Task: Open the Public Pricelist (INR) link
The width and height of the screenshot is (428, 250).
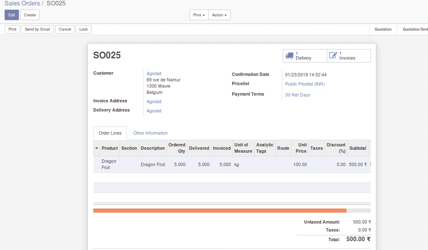Action: [305, 84]
